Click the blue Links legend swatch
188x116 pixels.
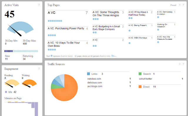click(88, 74)
